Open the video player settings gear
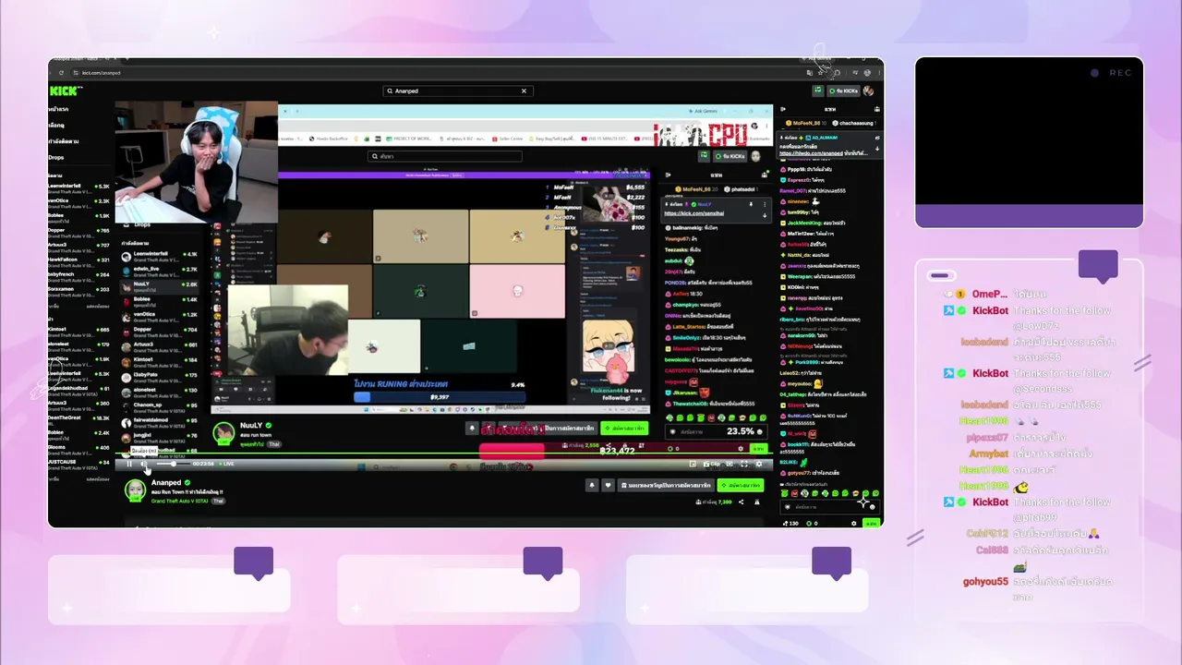1182x665 pixels. point(758,464)
